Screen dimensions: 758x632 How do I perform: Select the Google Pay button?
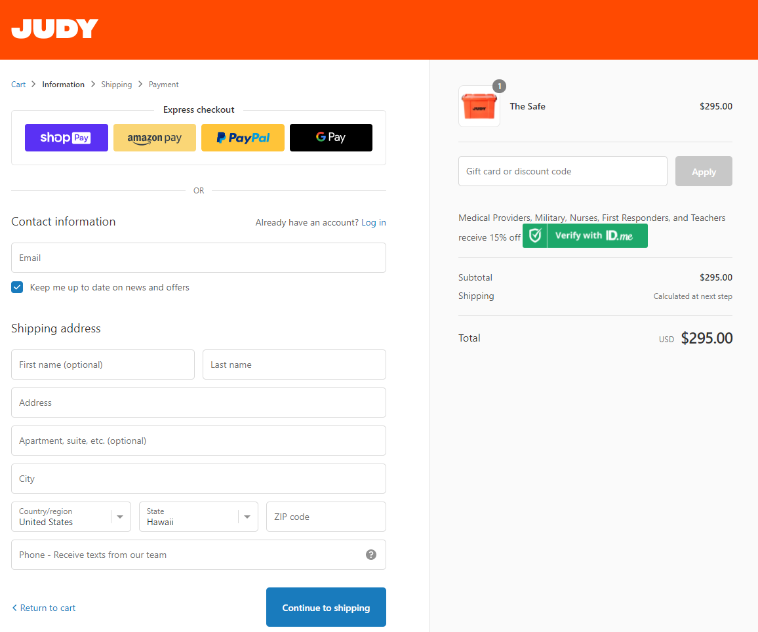331,138
